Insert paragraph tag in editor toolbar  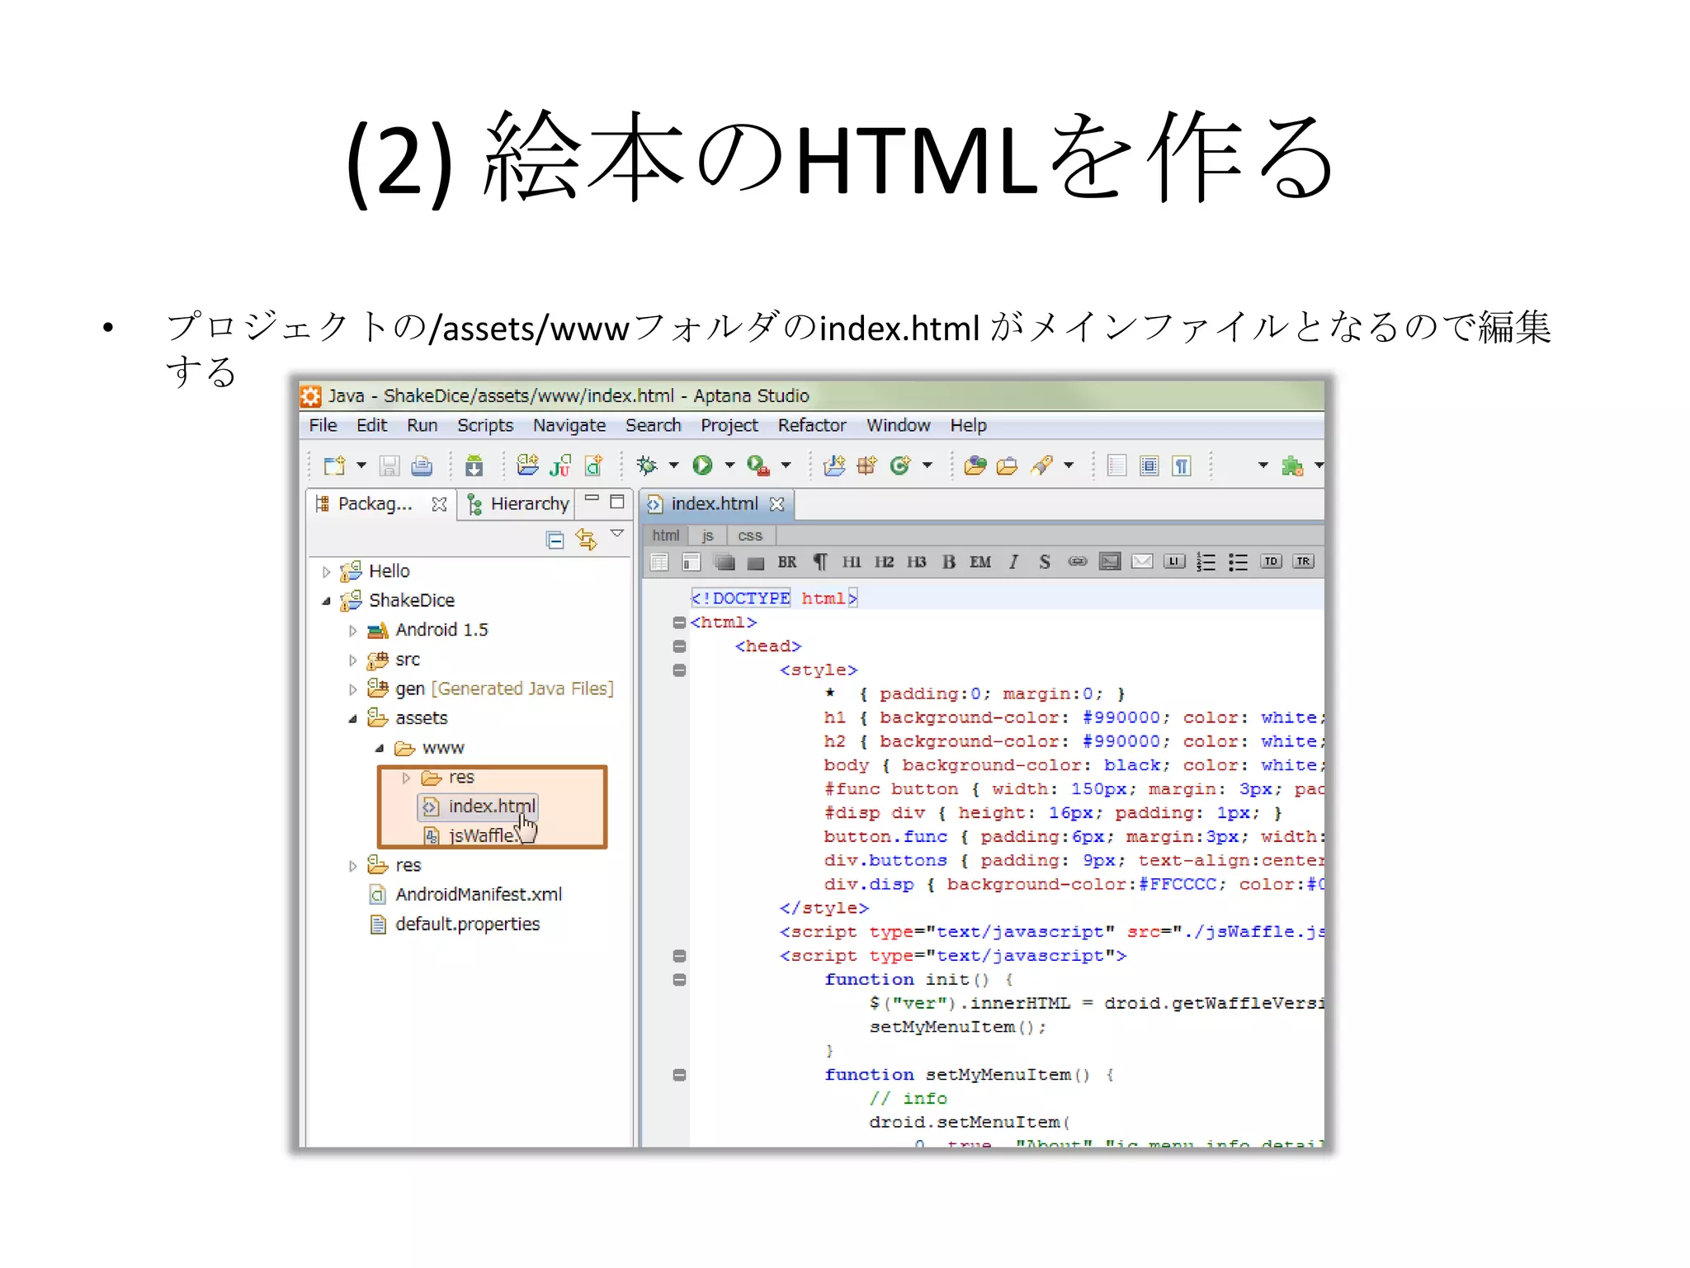pos(820,562)
